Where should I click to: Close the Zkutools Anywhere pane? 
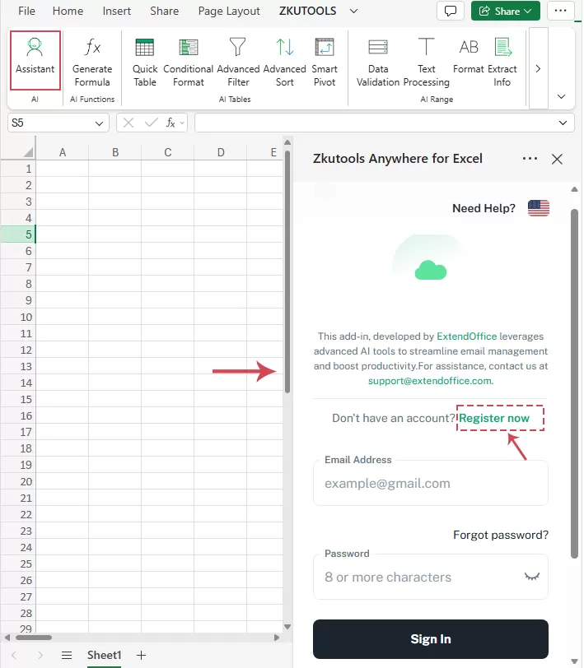click(557, 159)
